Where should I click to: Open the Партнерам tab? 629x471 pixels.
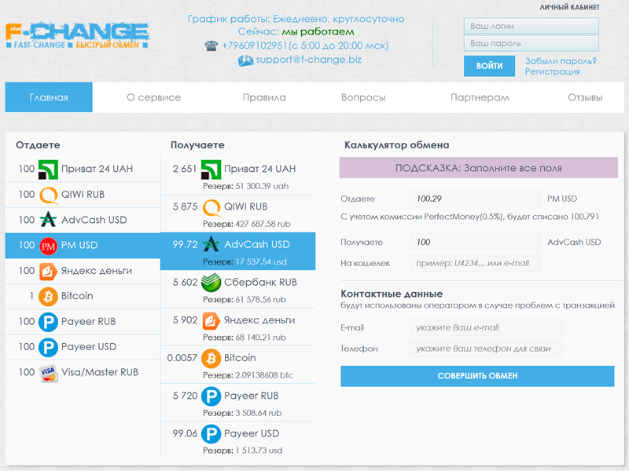point(480,97)
